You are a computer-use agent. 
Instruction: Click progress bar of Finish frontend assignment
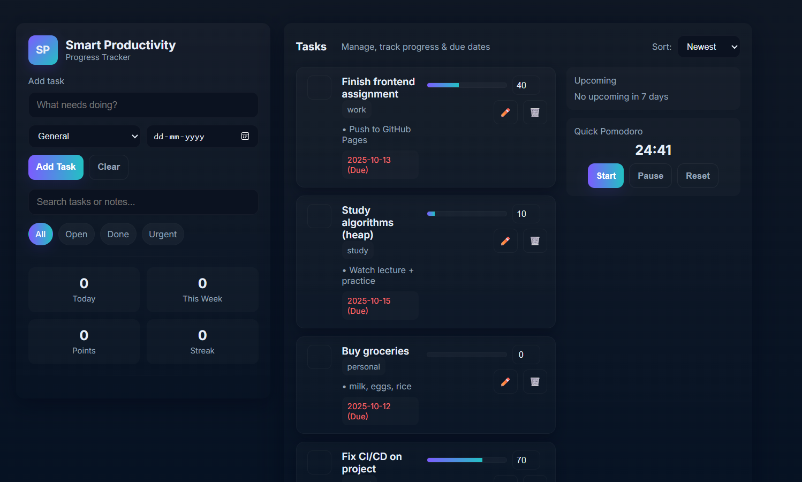coord(467,85)
